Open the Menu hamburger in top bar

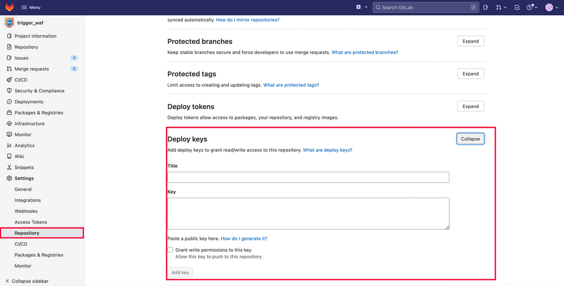(x=30, y=7)
